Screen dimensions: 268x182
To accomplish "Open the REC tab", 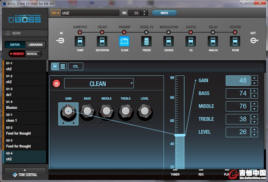I will click(x=201, y=174).
